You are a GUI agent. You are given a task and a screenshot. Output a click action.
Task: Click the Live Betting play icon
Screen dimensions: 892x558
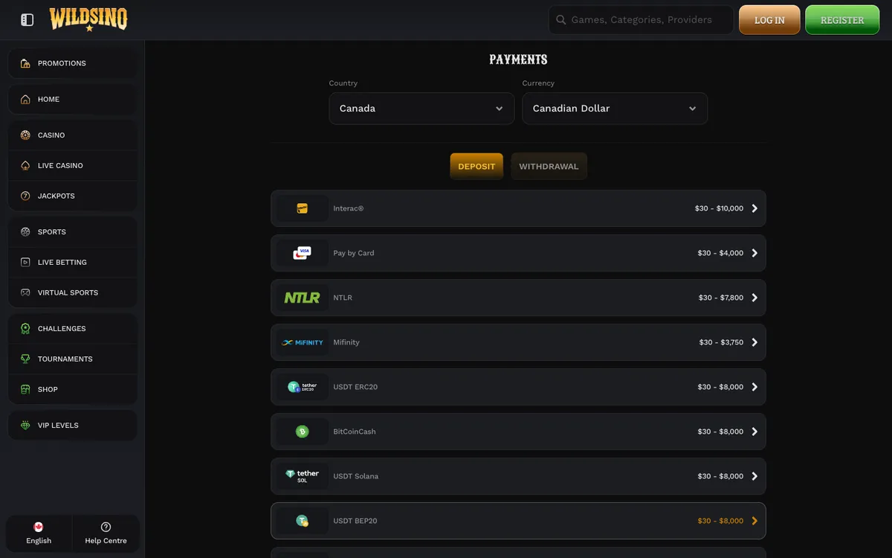click(x=25, y=262)
